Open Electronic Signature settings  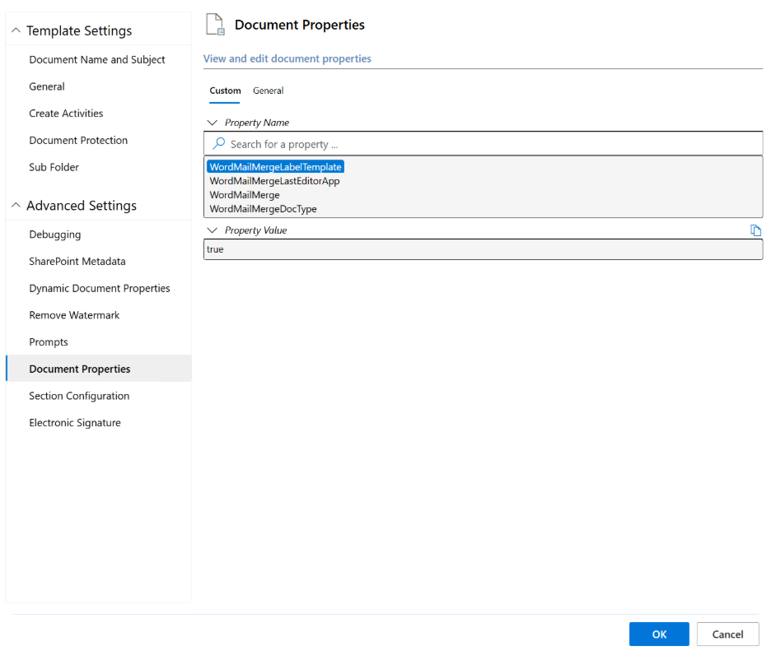pyautogui.click(x=75, y=422)
